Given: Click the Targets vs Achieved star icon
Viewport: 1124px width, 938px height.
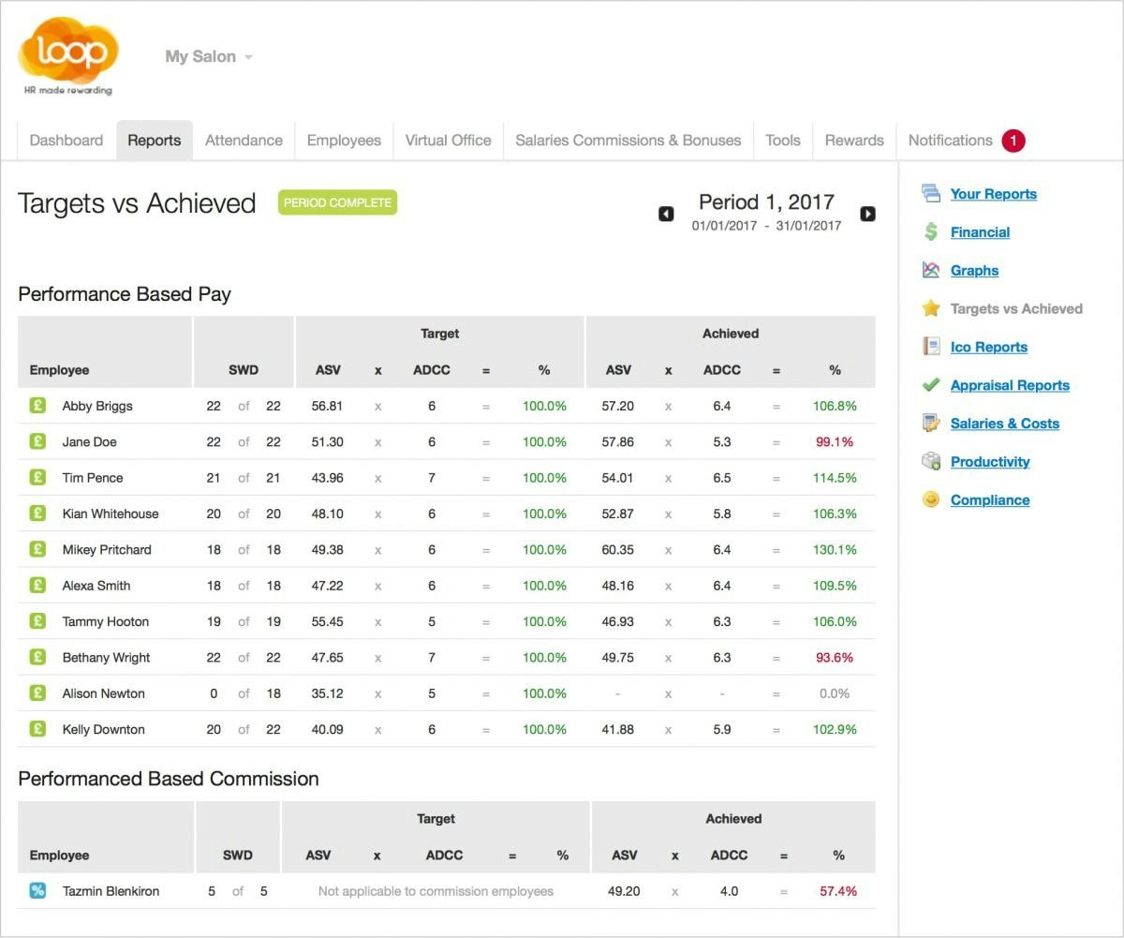Looking at the screenshot, I should [930, 308].
